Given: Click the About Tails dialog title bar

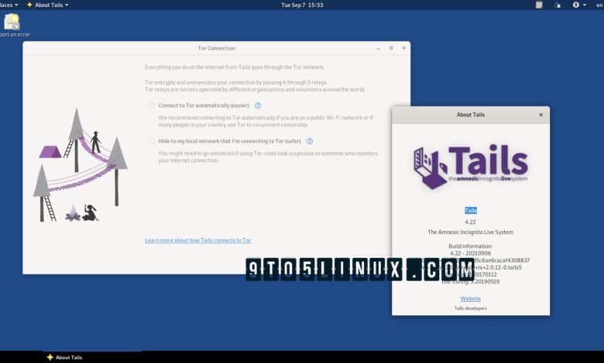Looking at the screenshot, I should coord(470,115).
